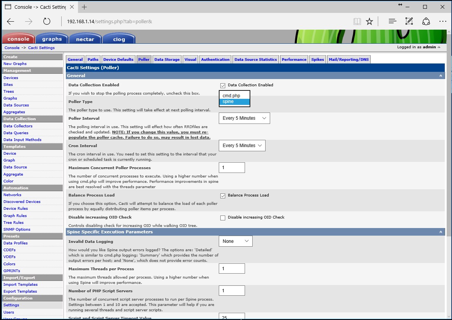Screen dimensions: 452x320
Task: Select the console top tab
Action: tap(18, 39)
